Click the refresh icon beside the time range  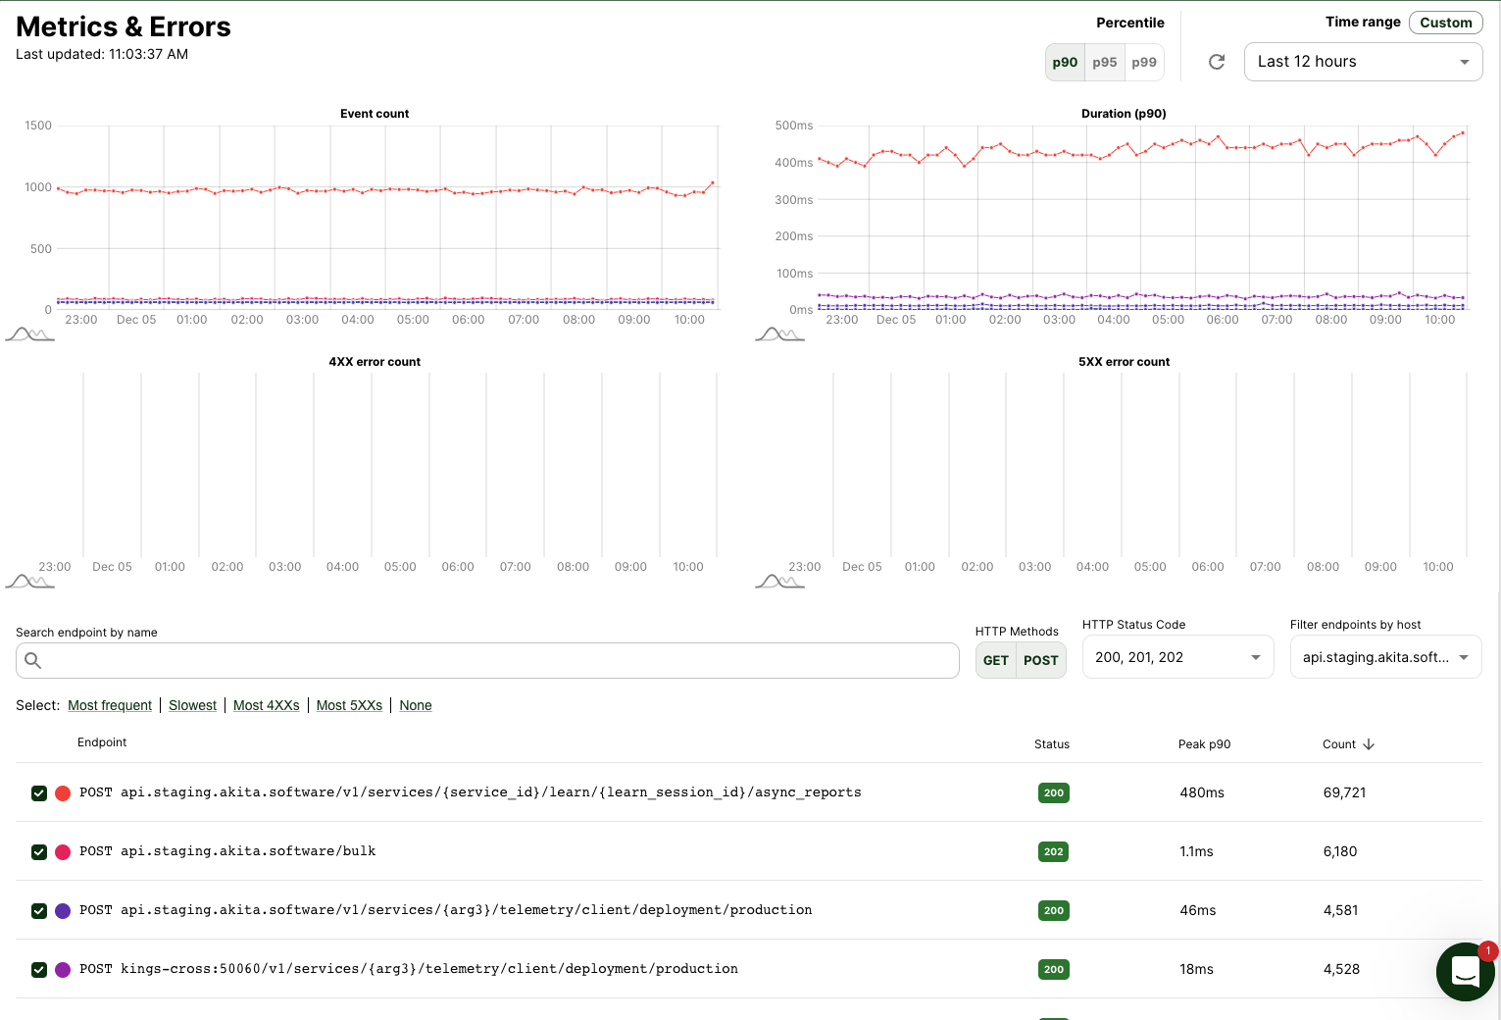click(1217, 62)
